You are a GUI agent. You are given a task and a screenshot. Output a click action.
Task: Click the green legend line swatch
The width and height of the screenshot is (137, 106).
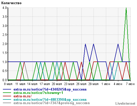pos(7,93)
